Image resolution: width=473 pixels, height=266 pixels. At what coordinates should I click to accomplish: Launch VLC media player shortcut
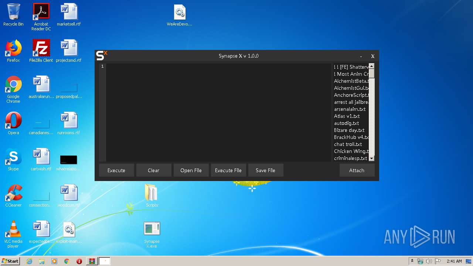coord(13,234)
